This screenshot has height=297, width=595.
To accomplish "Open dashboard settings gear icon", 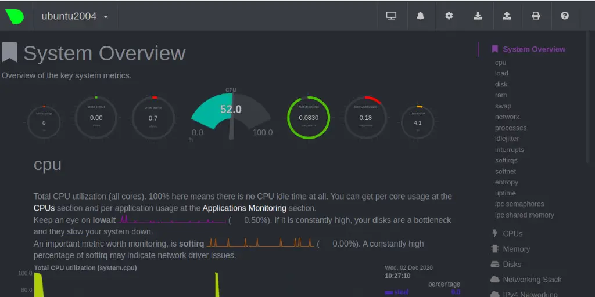I will click(449, 16).
